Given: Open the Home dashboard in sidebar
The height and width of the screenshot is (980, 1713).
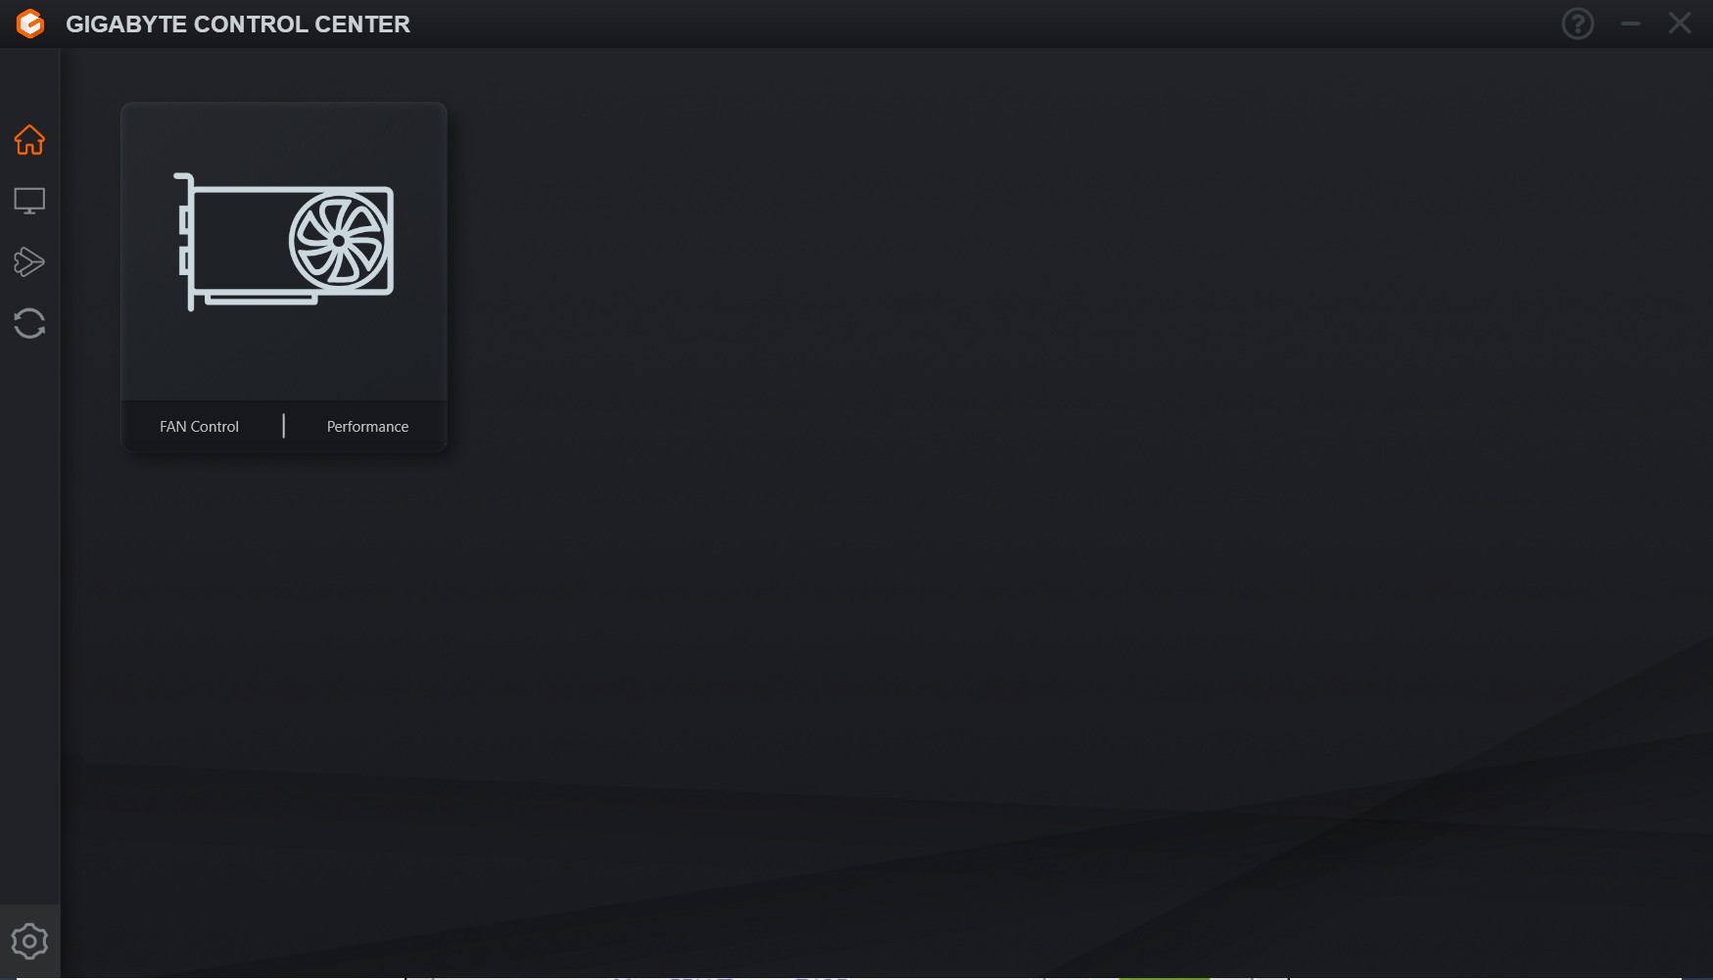Looking at the screenshot, I should click(29, 140).
